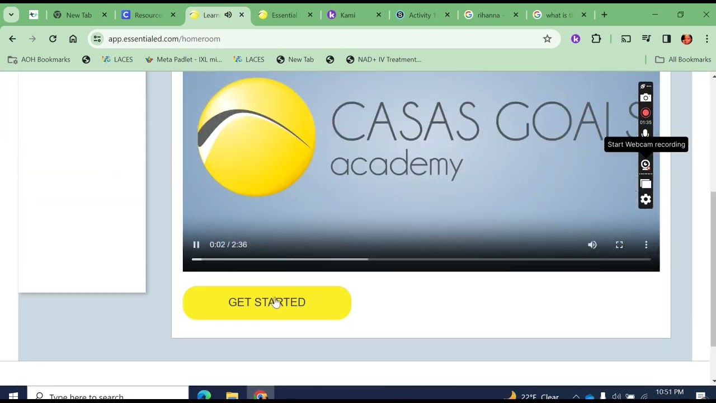Toggle the recorder microphone icon
The image size is (716, 403).
coord(646,133)
